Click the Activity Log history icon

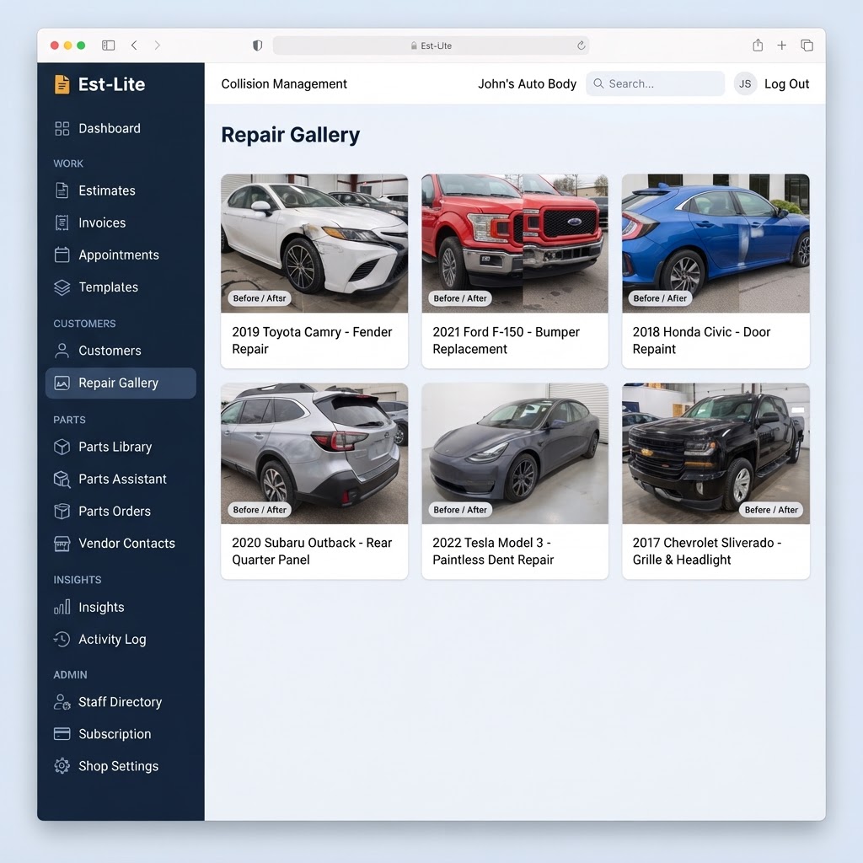click(x=62, y=639)
